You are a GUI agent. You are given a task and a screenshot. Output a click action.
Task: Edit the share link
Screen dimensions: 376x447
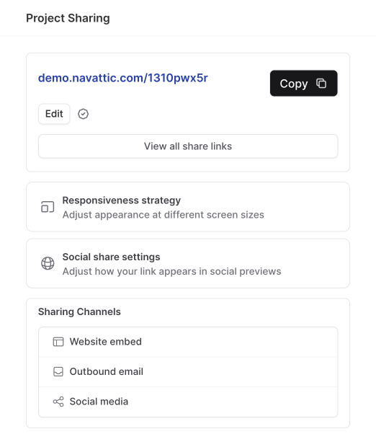(54, 114)
